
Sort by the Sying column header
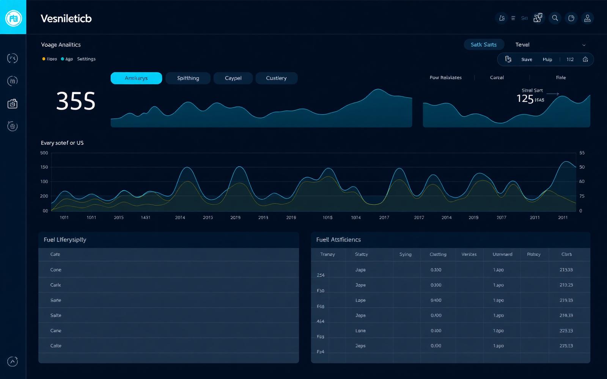405,254
